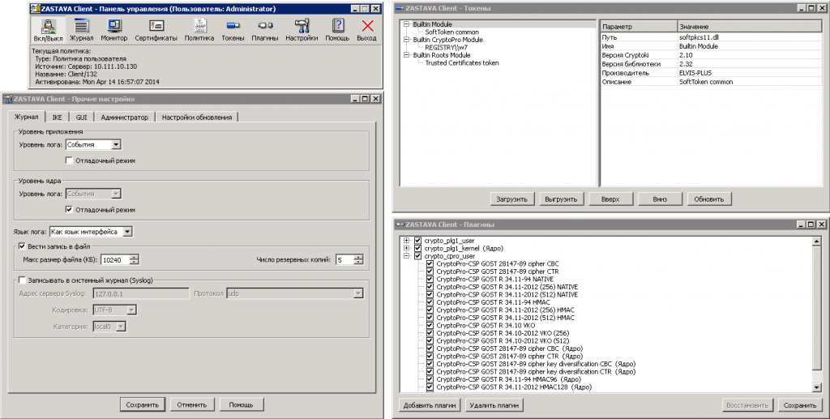Screen dimensions: 830x419
Task: Collapse the Builtin Roots Module node
Action: (407, 55)
